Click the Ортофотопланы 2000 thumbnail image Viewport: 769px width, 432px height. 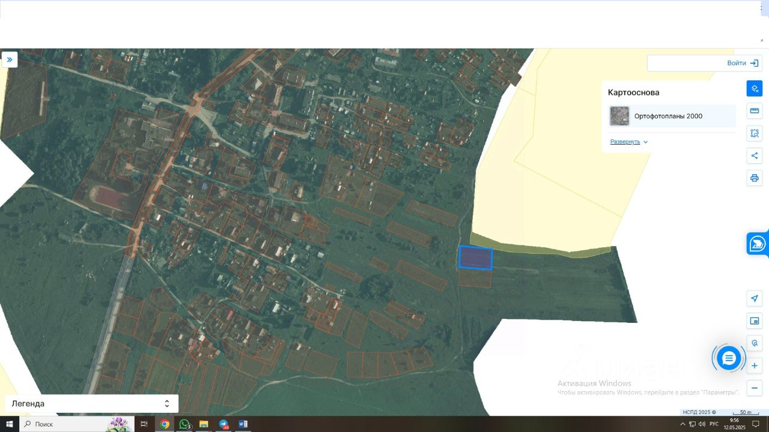pyautogui.click(x=619, y=116)
